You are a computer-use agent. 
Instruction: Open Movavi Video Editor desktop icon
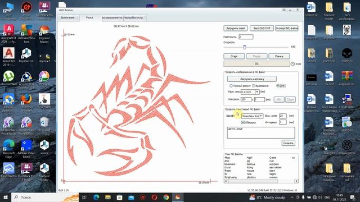click(x=26, y=148)
